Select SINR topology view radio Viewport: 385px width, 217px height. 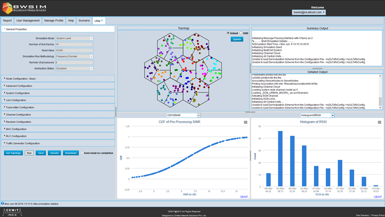click(x=241, y=33)
